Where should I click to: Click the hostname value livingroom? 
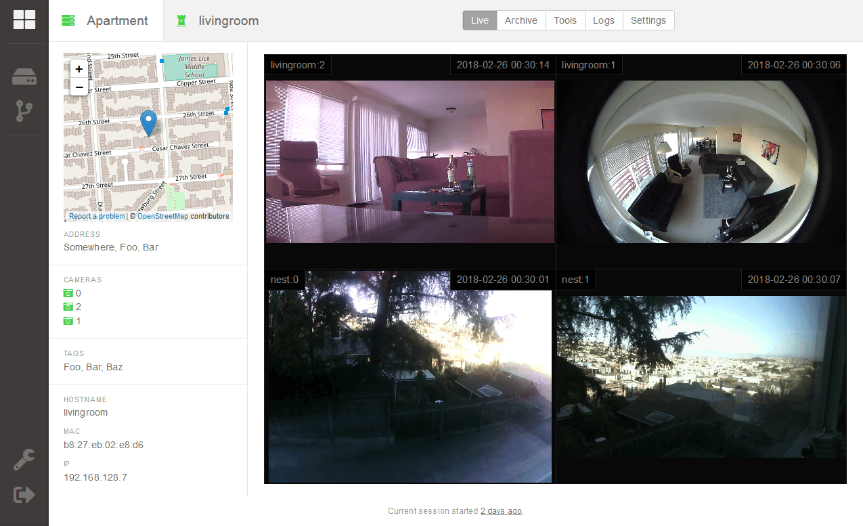click(86, 412)
